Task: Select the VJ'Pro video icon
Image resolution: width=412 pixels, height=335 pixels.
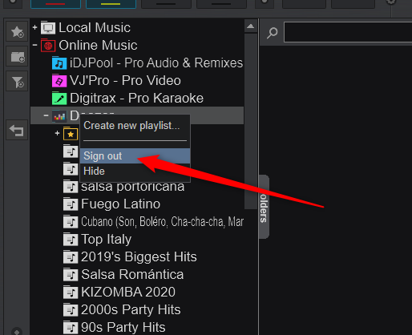Action: 59,81
